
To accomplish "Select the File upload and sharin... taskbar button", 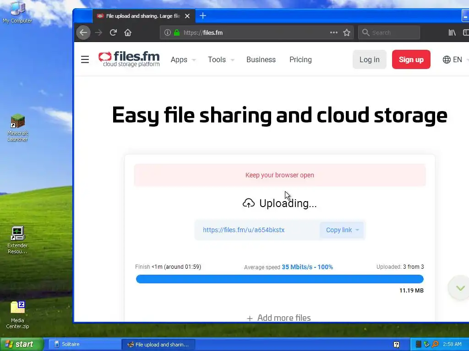I will (x=158, y=345).
